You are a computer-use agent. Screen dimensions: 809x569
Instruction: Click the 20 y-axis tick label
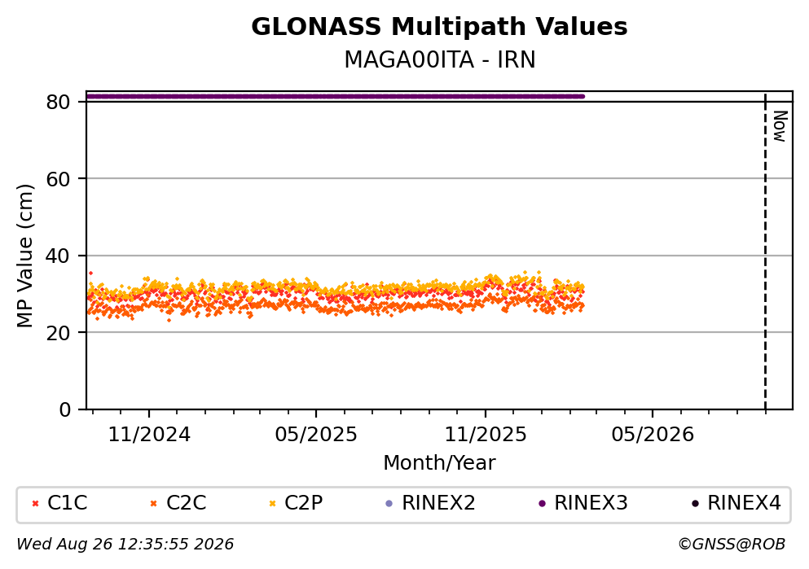coord(59,333)
